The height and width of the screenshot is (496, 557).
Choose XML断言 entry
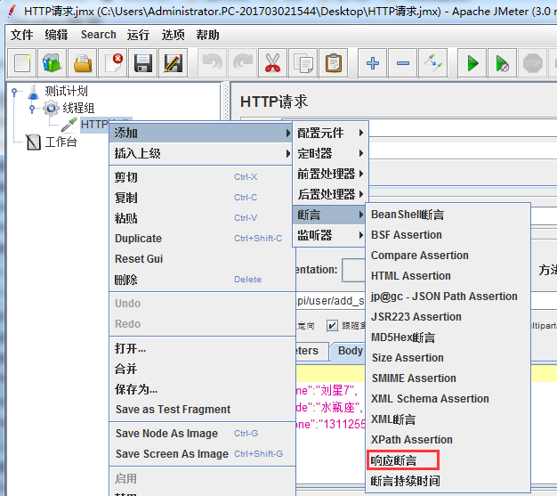click(448, 419)
